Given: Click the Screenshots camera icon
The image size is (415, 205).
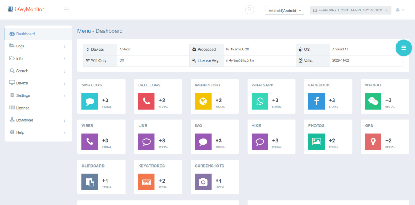Looking at the screenshot, I should pos(203,182).
